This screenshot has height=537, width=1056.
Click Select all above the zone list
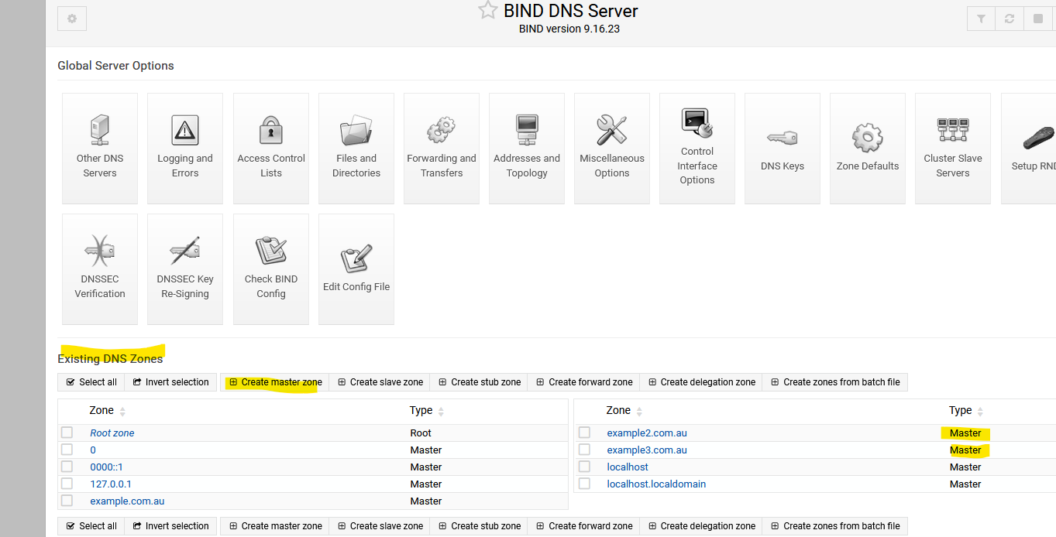point(91,382)
